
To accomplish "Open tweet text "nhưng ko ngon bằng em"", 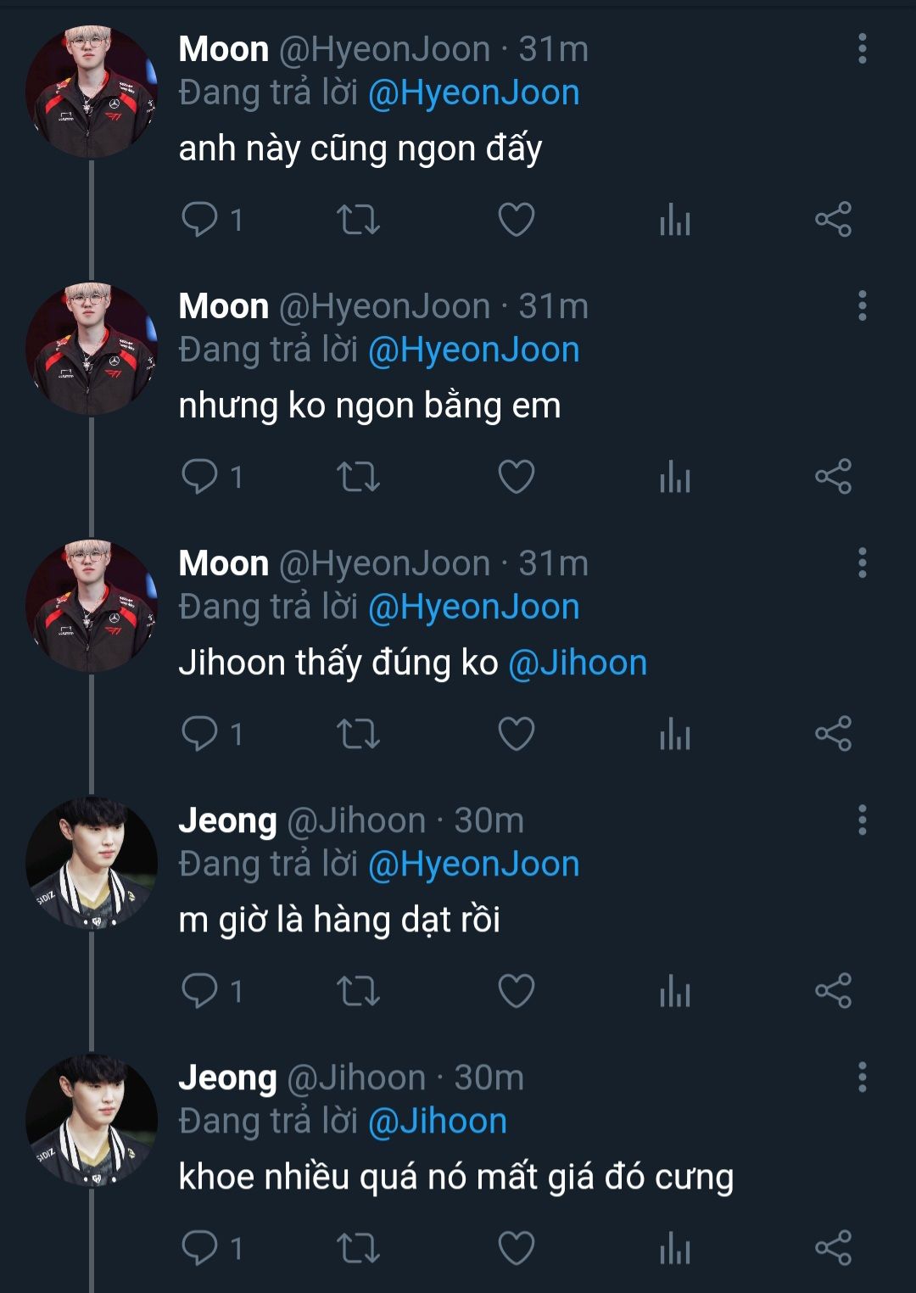I will [x=370, y=406].
